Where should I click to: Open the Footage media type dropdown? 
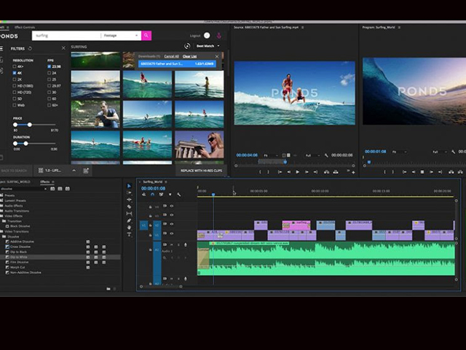click(121, 36)
